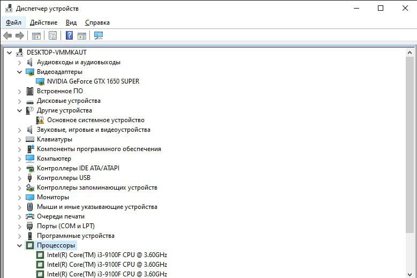Collapse the Процессоры category
Viewport: 417px width, 278px height.
[19, 245]
